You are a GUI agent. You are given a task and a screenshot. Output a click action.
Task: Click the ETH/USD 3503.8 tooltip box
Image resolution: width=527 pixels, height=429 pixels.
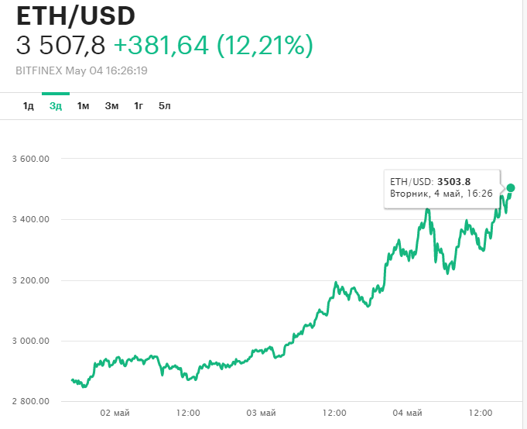(x=441, y=187)
